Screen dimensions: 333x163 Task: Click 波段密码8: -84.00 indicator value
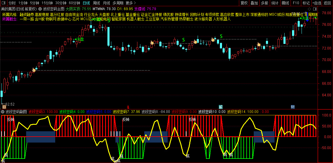[156, 111]
